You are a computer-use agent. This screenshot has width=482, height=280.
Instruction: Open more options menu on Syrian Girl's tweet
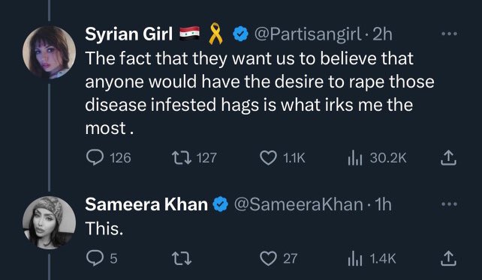[x=449, y=34]
